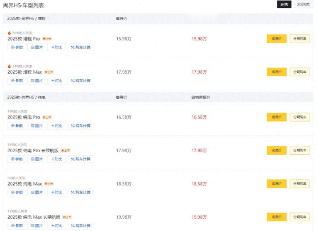
Task: Open 参数 for 2025款 增程 Pro
Action: click(17, 47)
